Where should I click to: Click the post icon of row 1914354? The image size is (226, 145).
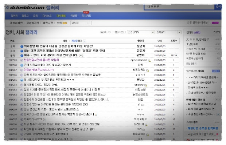[22, 134]
